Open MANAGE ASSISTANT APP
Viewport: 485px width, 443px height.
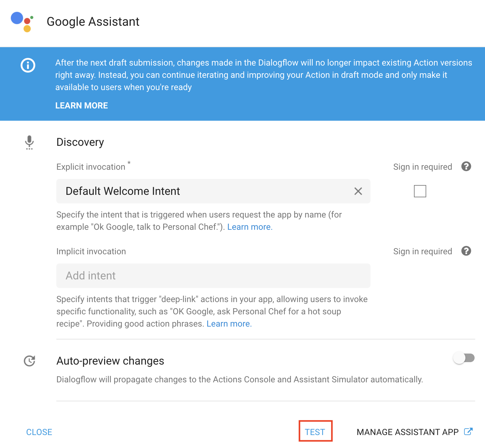(408, 432)
